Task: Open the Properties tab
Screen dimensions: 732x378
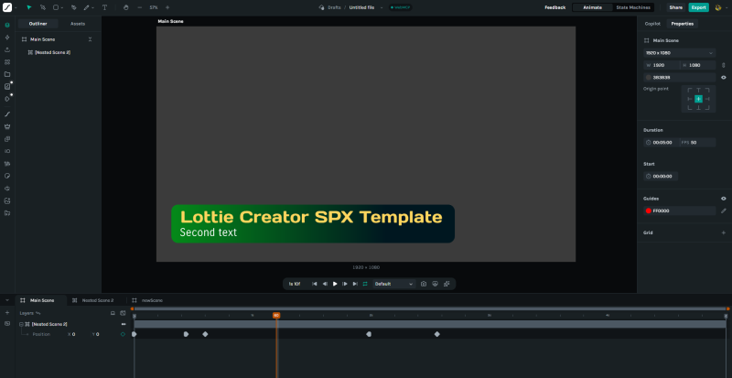Action: click(682, 24)
